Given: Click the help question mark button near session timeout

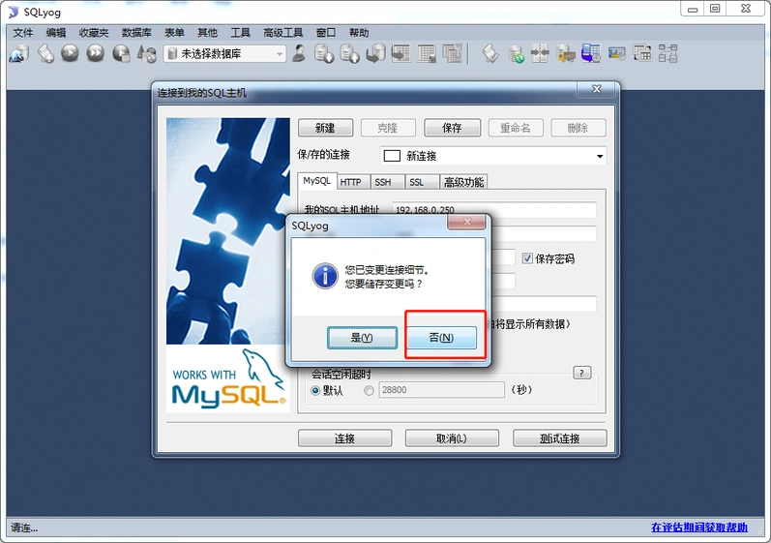Looking at the screenshot, I should pos(582,373).
